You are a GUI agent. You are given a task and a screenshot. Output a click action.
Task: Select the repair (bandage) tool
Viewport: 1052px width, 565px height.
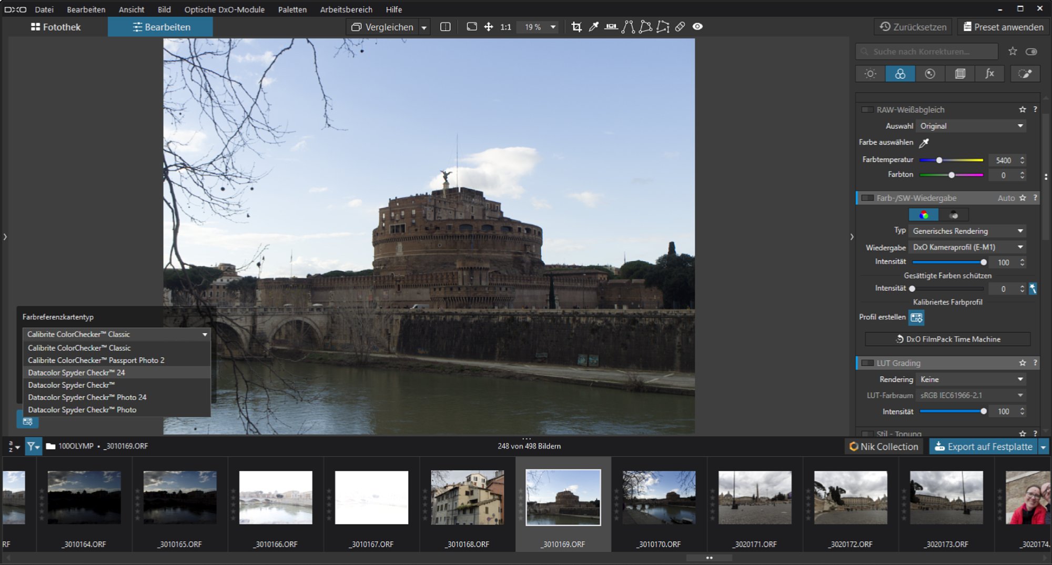(x=680, y=27)
